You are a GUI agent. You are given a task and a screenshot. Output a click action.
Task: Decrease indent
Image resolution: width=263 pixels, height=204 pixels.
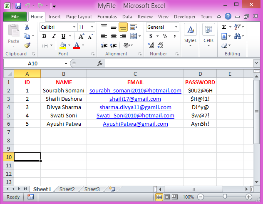[x=104, y=45]
